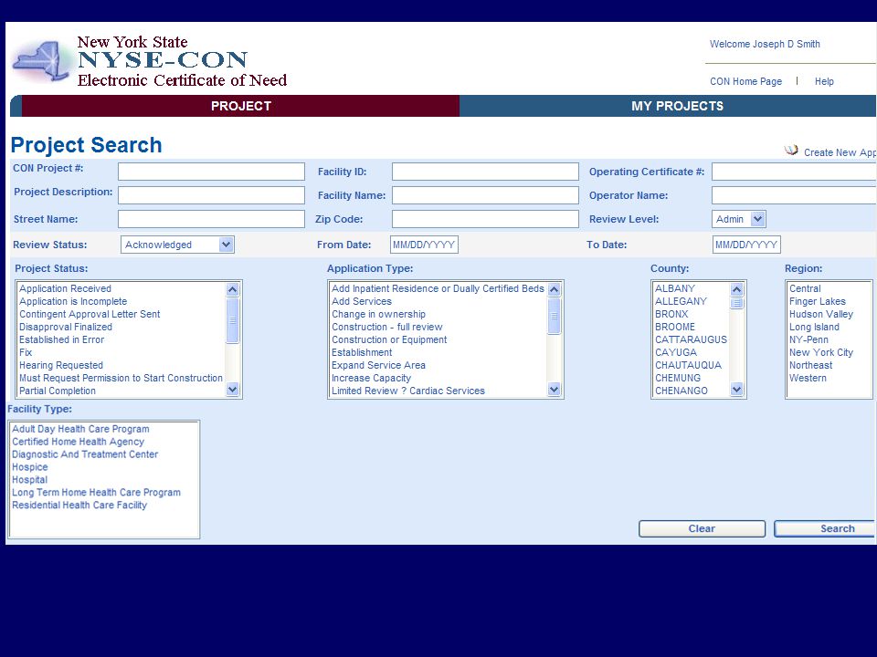
Task: Focus the Facility ID field
Action: [x=485, y=172]
